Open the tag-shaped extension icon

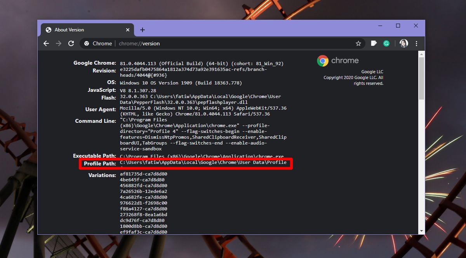coord(374,43)
